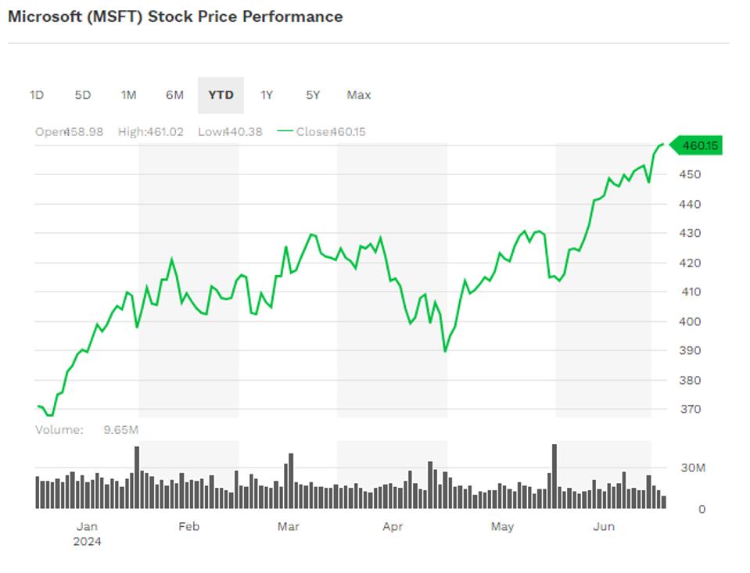Click the High: 461.02 readout

(151, 131)
